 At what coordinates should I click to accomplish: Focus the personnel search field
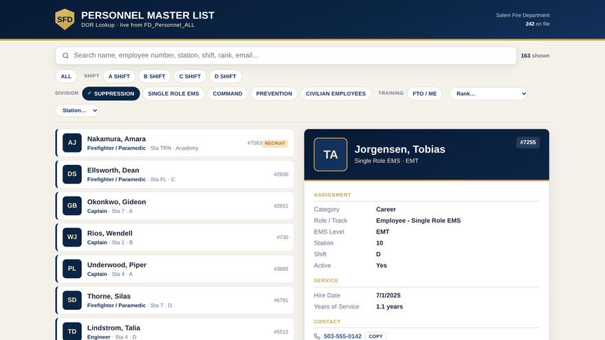[x=286, y=56]
